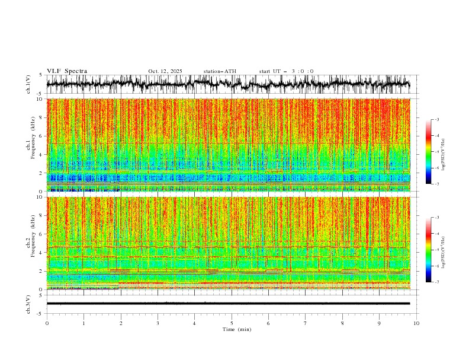Screen dimensions: 469x363
Task: Click the ch.1 'Frequency (kHz)' axis label
Action: (33, 138)
